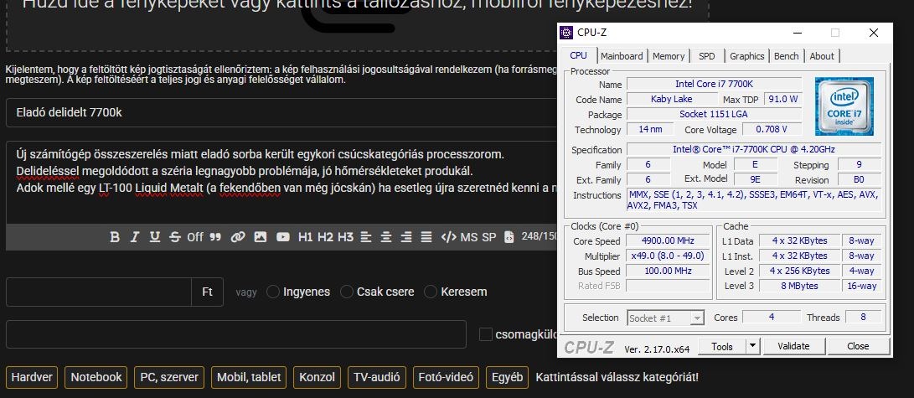Center align the text
This screenshot has height=398, width=914.
(x=386, y=237)
